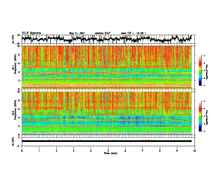Click the time axis tick label "5"
The height and width of the screenshot is (169, 219).
pos(108,150)
